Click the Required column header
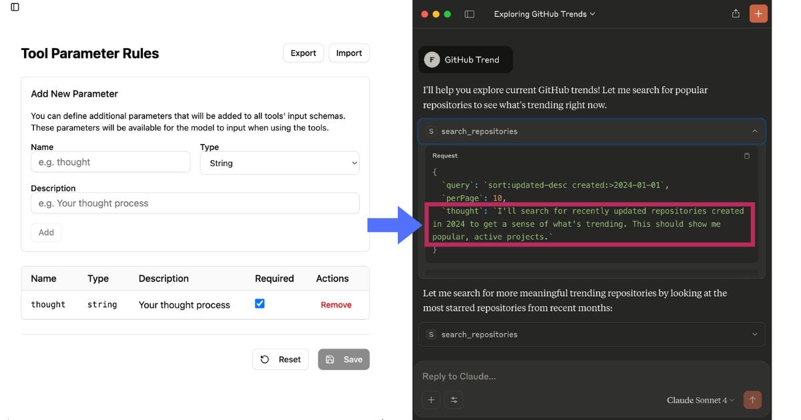 pos(274,279)
